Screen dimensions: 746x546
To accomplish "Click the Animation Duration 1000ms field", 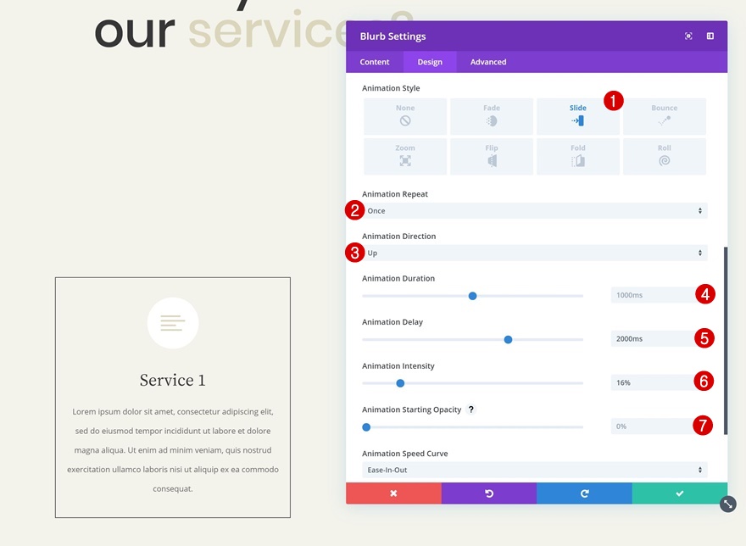I will [659, 295].
